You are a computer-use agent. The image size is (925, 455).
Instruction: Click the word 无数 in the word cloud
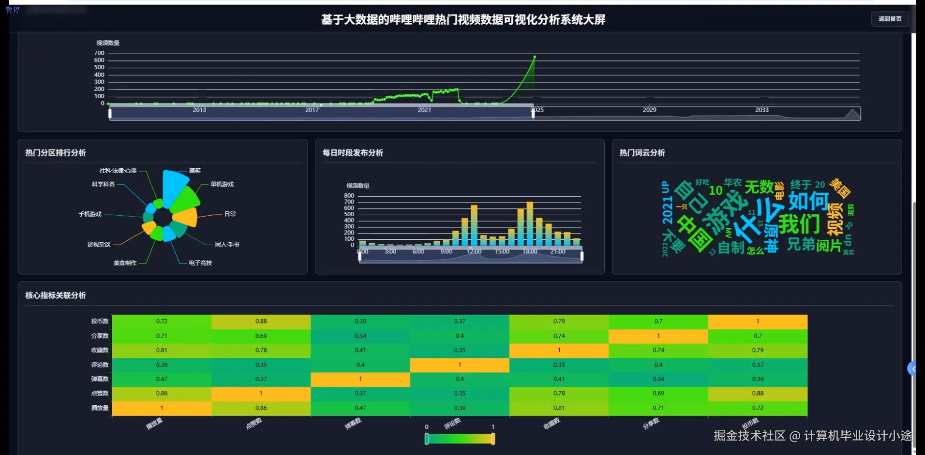759,187
